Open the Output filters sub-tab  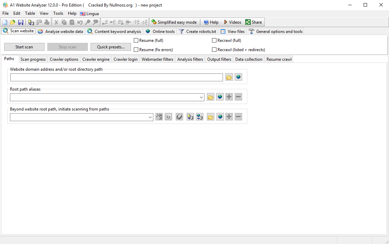(219, 59)
